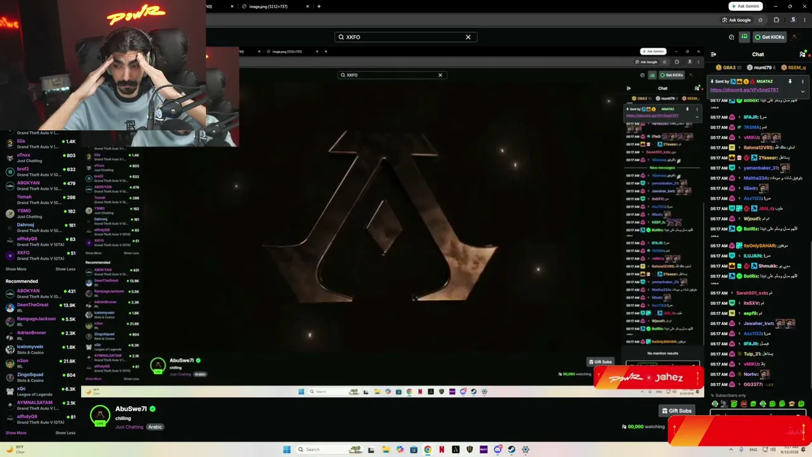This screenshot has width=812, height=457.
Task: Expand following list with Show More
Action: [x=16, y=269]
